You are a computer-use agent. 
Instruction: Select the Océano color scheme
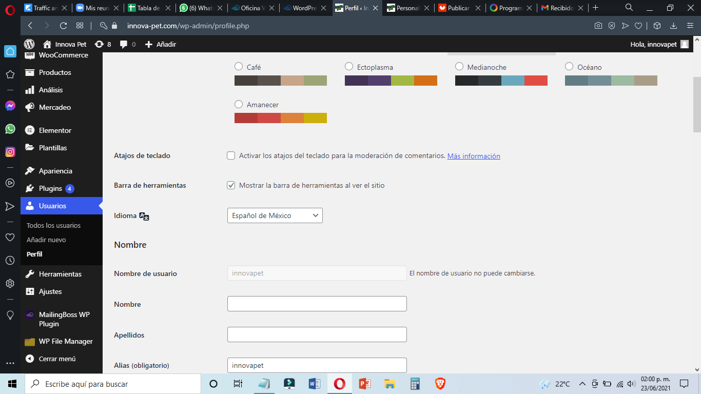pyautogui.click(x=569, y=66)
